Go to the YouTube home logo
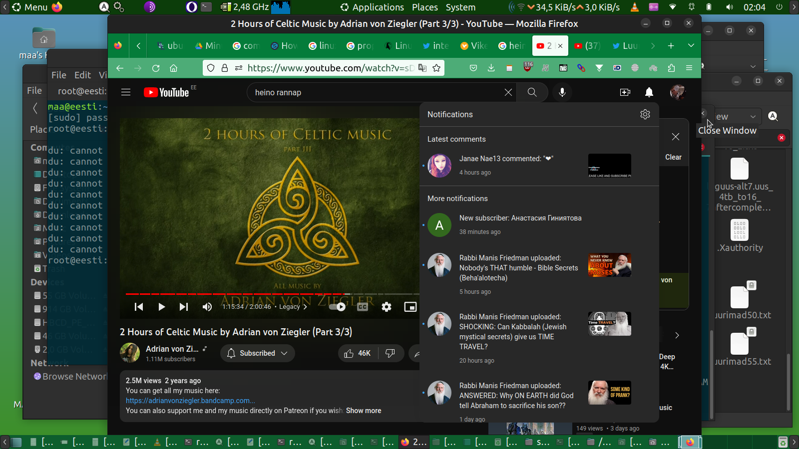Image resolution: width=799 pixels, height=449 pixels. pyautogui.click(x=166, y=92)
